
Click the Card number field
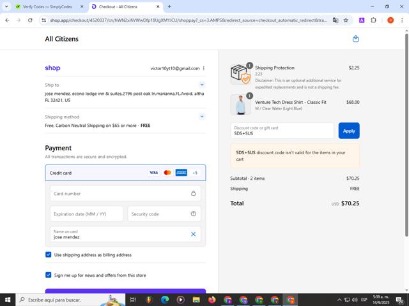pos(125,193)
